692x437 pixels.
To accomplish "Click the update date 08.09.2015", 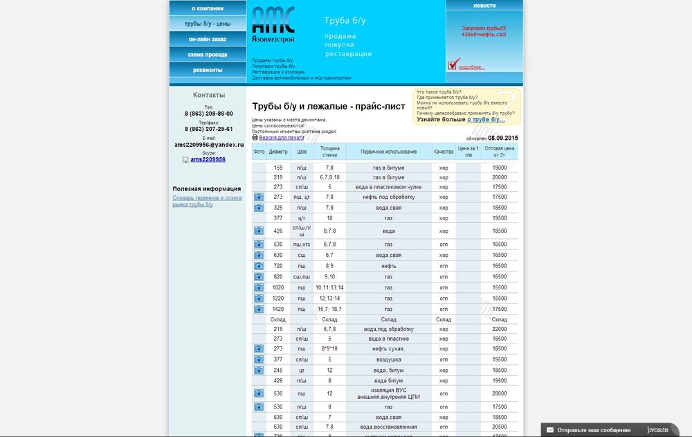I will tap(502, 138).
